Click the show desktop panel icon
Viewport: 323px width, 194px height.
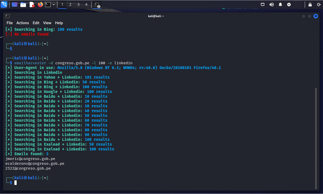tap(15, 5)
